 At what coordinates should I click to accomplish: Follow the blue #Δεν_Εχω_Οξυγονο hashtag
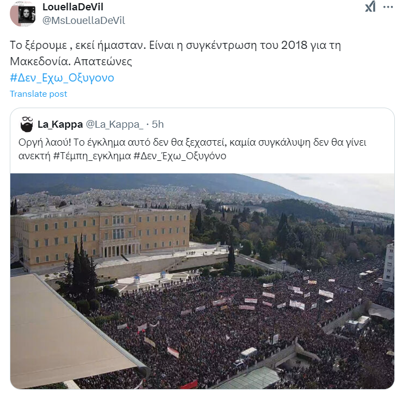tap(62, 78)
